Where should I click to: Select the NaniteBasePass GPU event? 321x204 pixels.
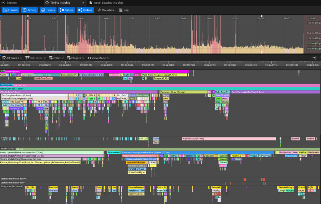[44, 78]
